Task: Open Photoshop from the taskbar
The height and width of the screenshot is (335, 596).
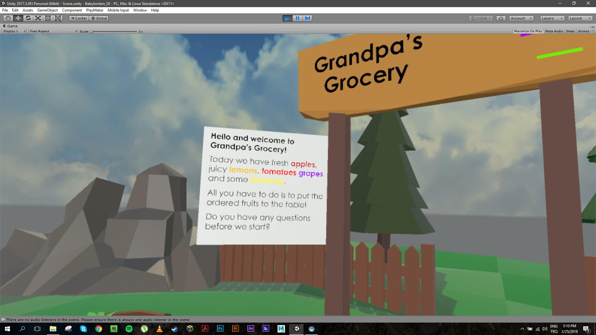Action: pyautogui.click(x=220, y=329)
